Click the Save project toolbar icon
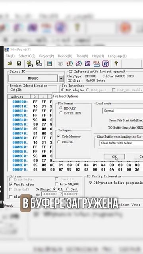Screen dimensions: 143x254 pyautogui.click(x=39, y=63)
